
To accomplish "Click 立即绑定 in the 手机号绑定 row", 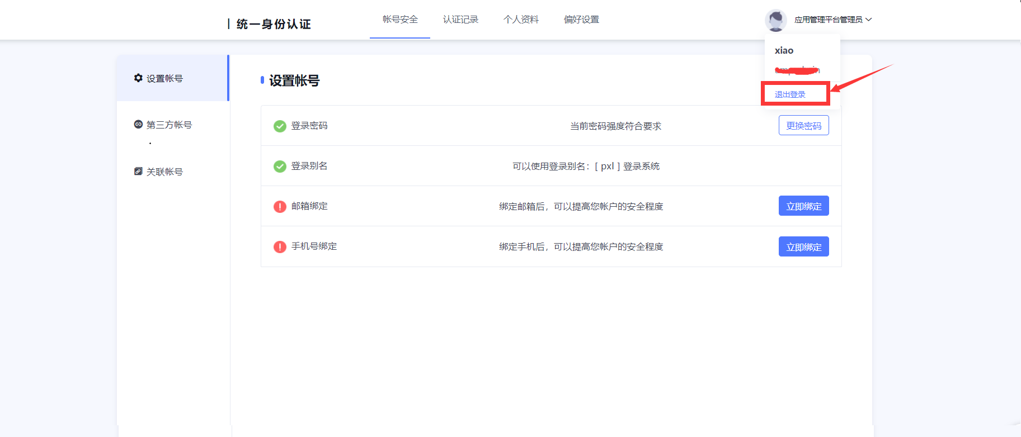I will [803, 246].
